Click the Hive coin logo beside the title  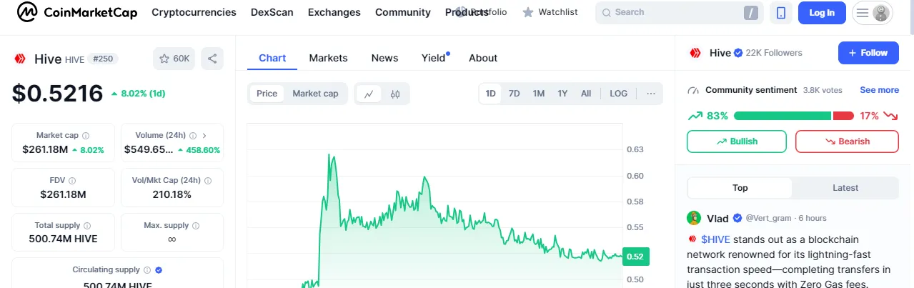(x=20, y=59)
